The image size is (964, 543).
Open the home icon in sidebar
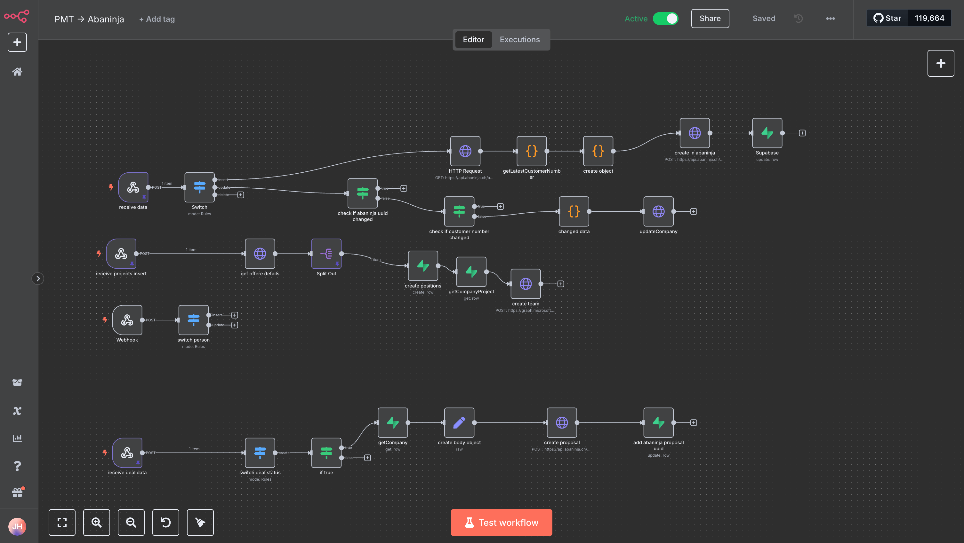pyautogui.click(x=17, y=72)
